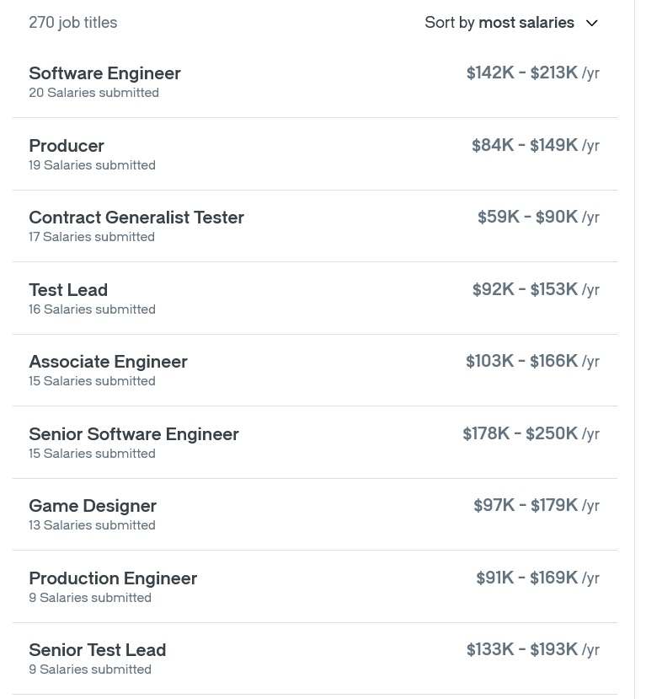Screen dimensions: 646x699
Task: Click the $133K - $193K salary range
Action: (x=522, y=650)
